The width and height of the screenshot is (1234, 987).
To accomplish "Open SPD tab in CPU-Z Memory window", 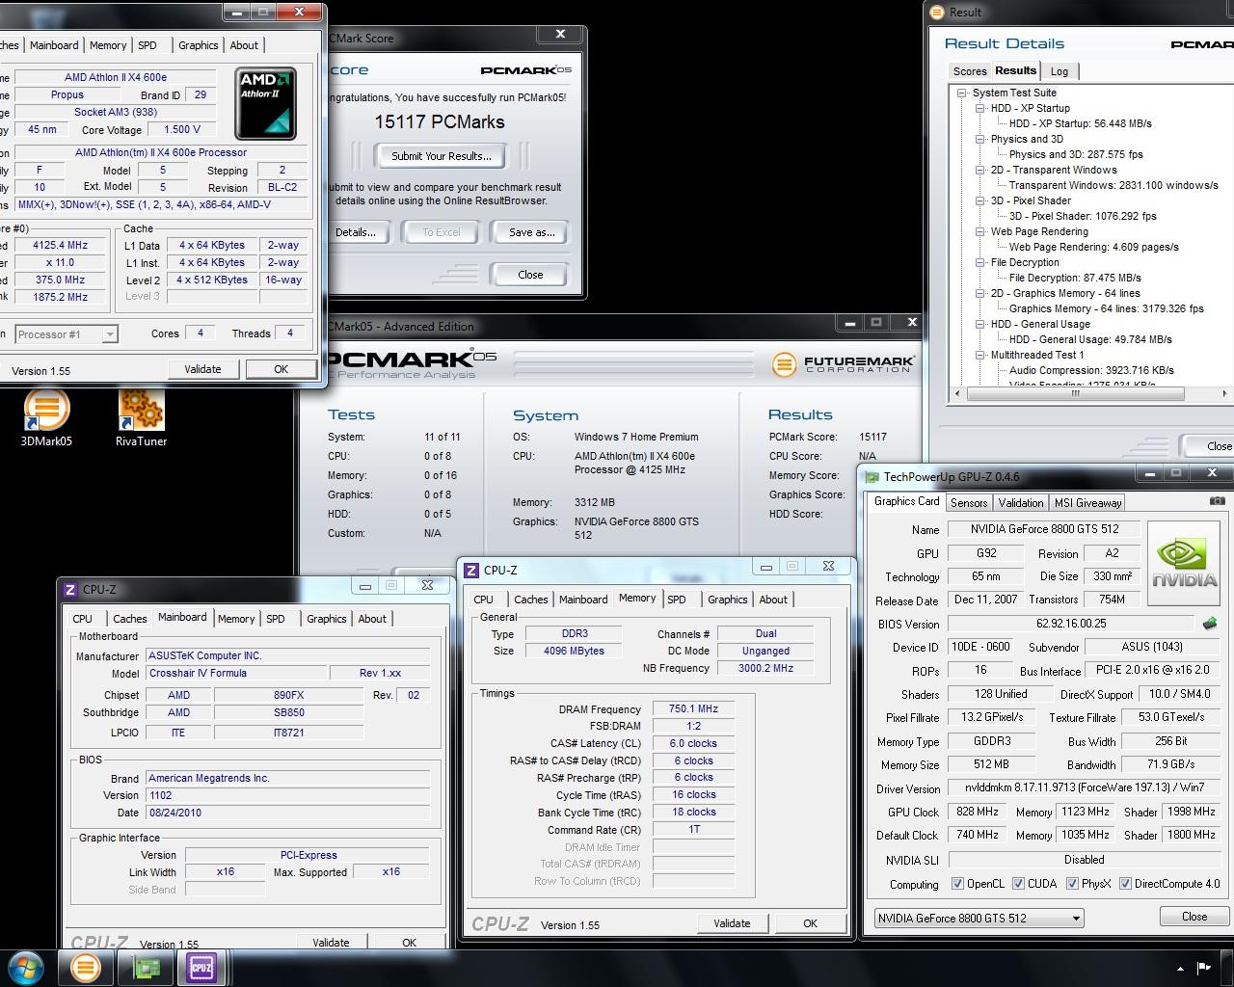I will (x=677, y=600).
